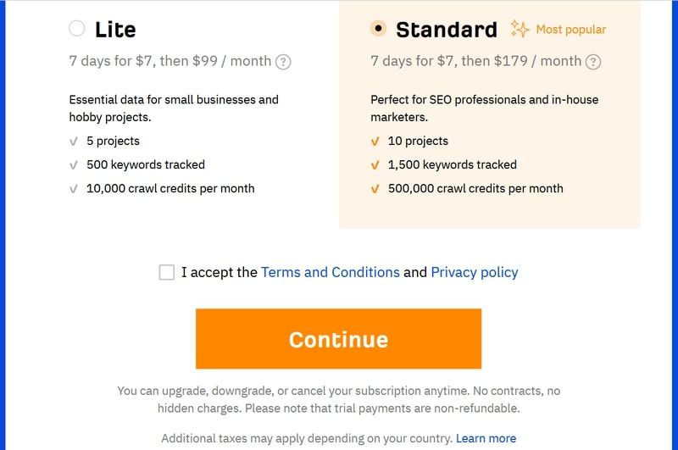Click the orange checkmark beside 500,000 crawl credits

click(x=375, y=189)
